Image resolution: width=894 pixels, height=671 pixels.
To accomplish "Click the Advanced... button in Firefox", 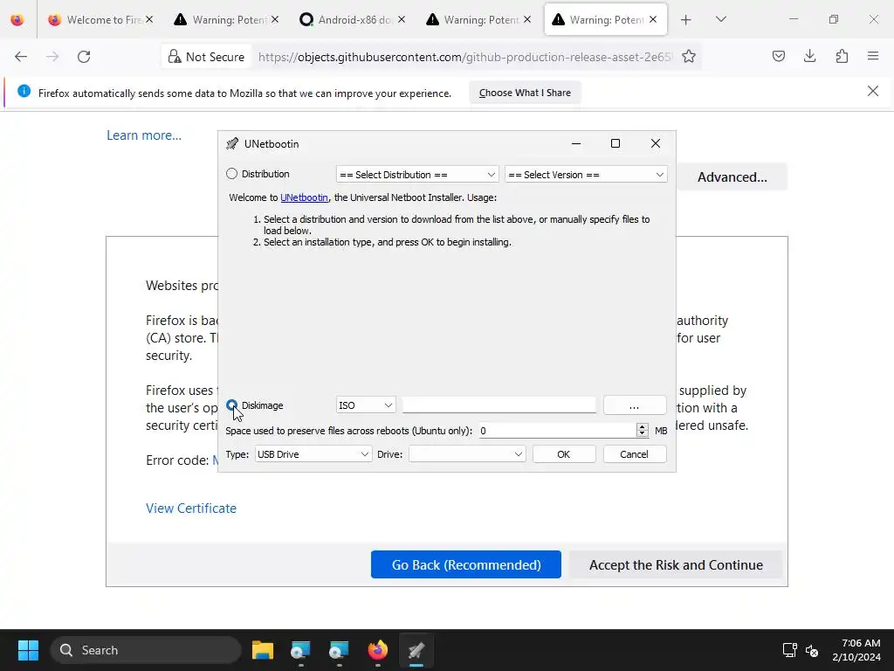I will click(x=732, y=176).
